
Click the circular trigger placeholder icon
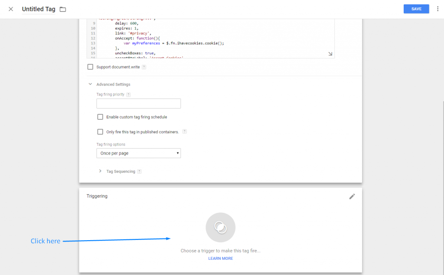221,227
